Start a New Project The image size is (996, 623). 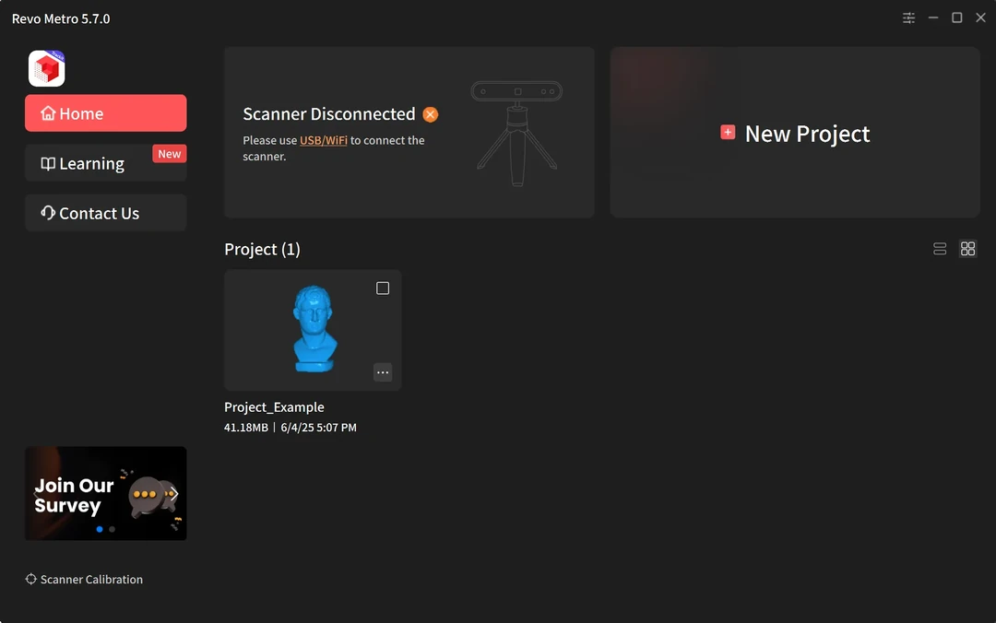pos(795,132)
